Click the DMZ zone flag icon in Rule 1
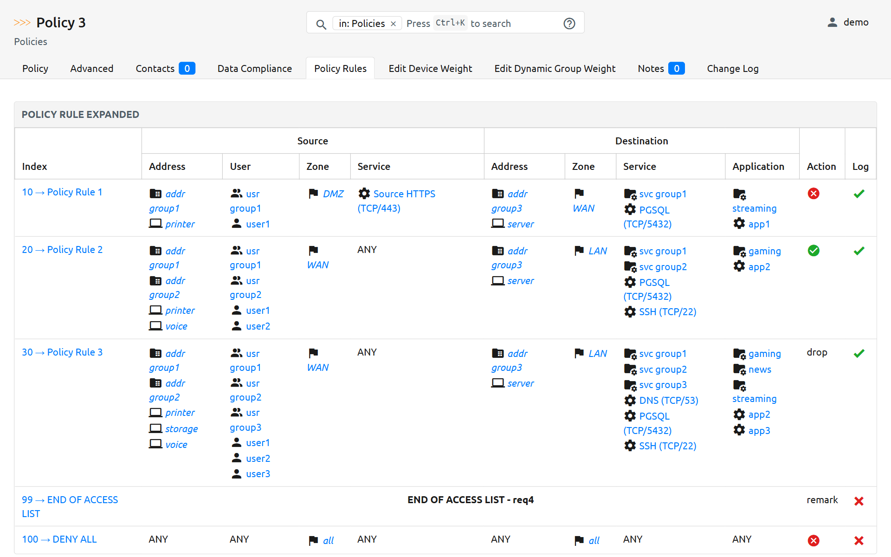This screenshot has height=557, width=891. pos(313,194)
